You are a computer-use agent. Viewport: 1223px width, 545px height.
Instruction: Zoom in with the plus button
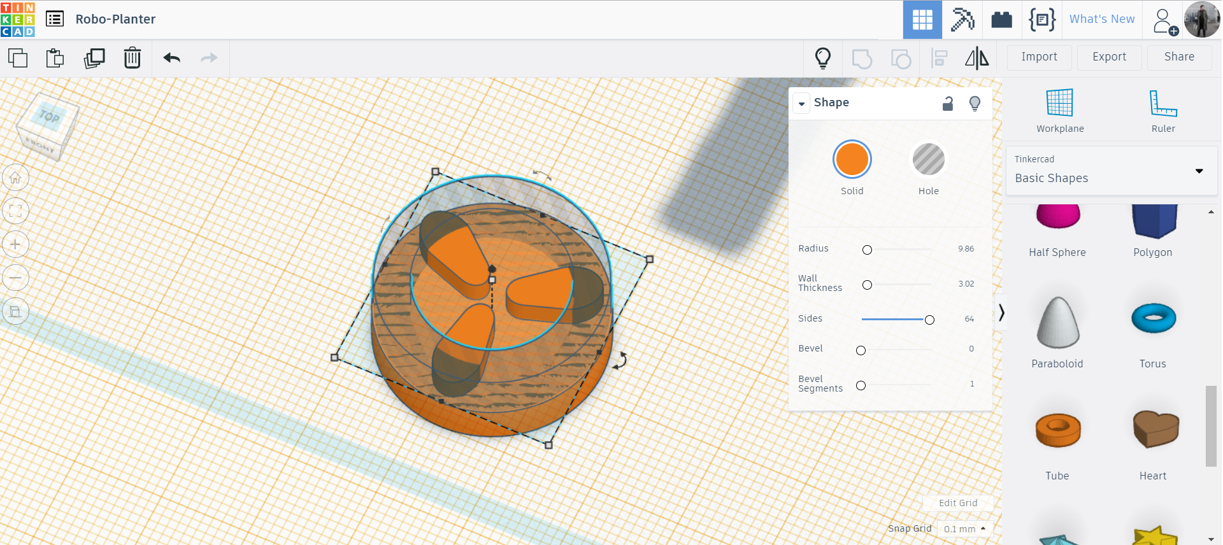click(x=15, y=244)
